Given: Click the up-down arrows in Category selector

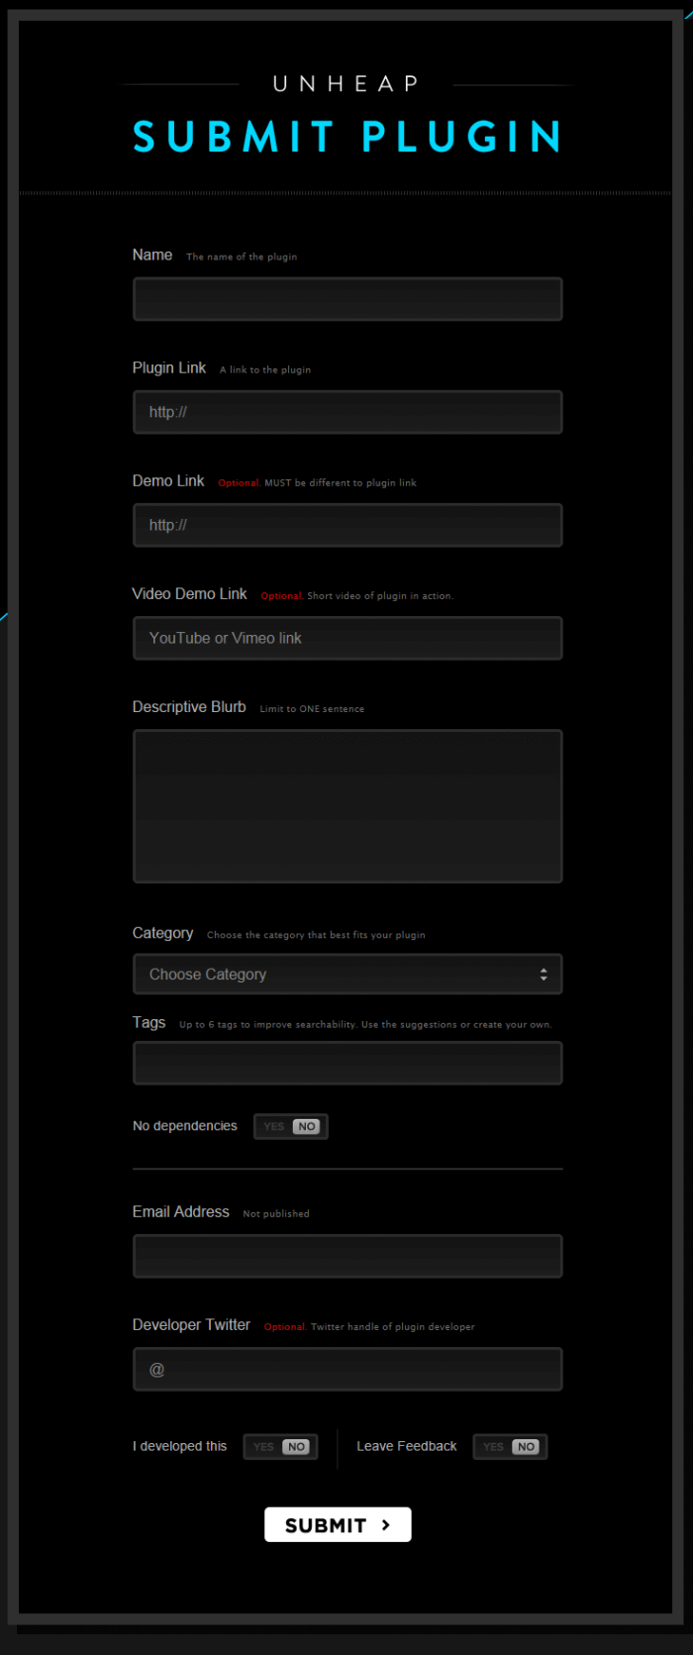Looking at the screenshot, I should tap(544, 975).
